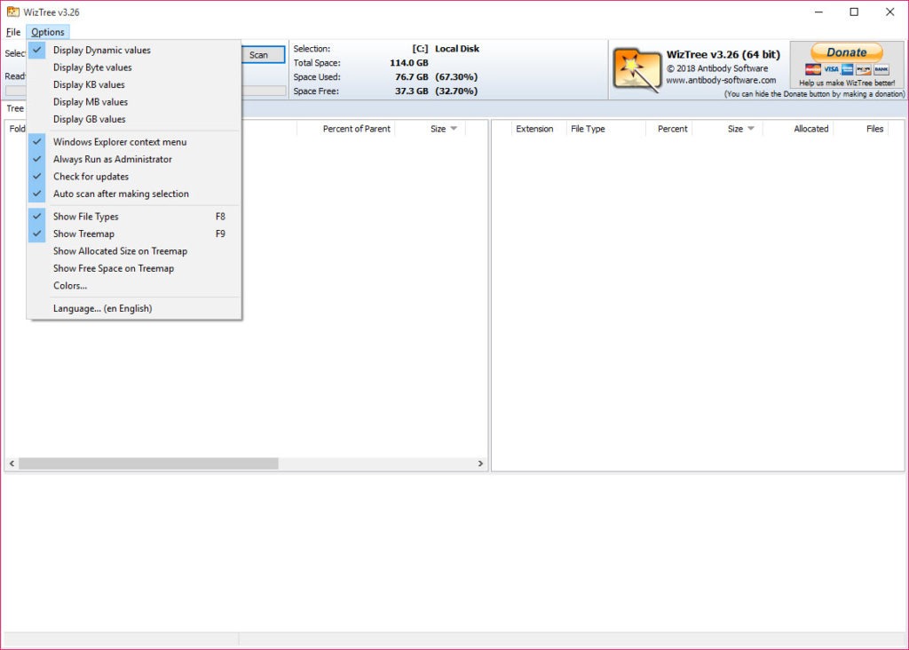This screenshot has width=909, height=650.
Task: Toggle Show Treemap option
Action: click(134, 234)
